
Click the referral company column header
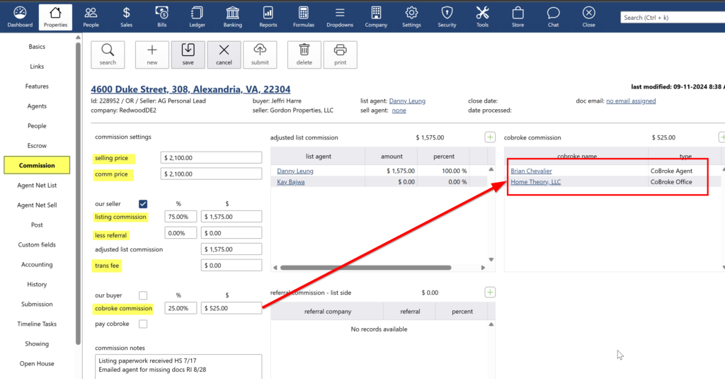[327, 312]
